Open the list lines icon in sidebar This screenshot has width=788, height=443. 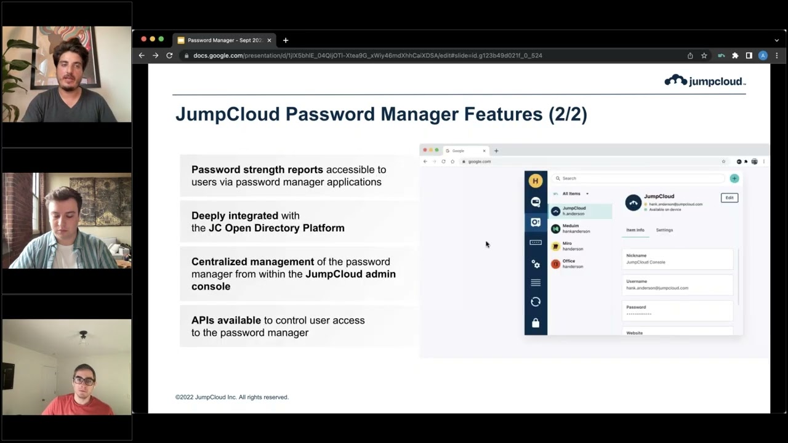[536, 282]
